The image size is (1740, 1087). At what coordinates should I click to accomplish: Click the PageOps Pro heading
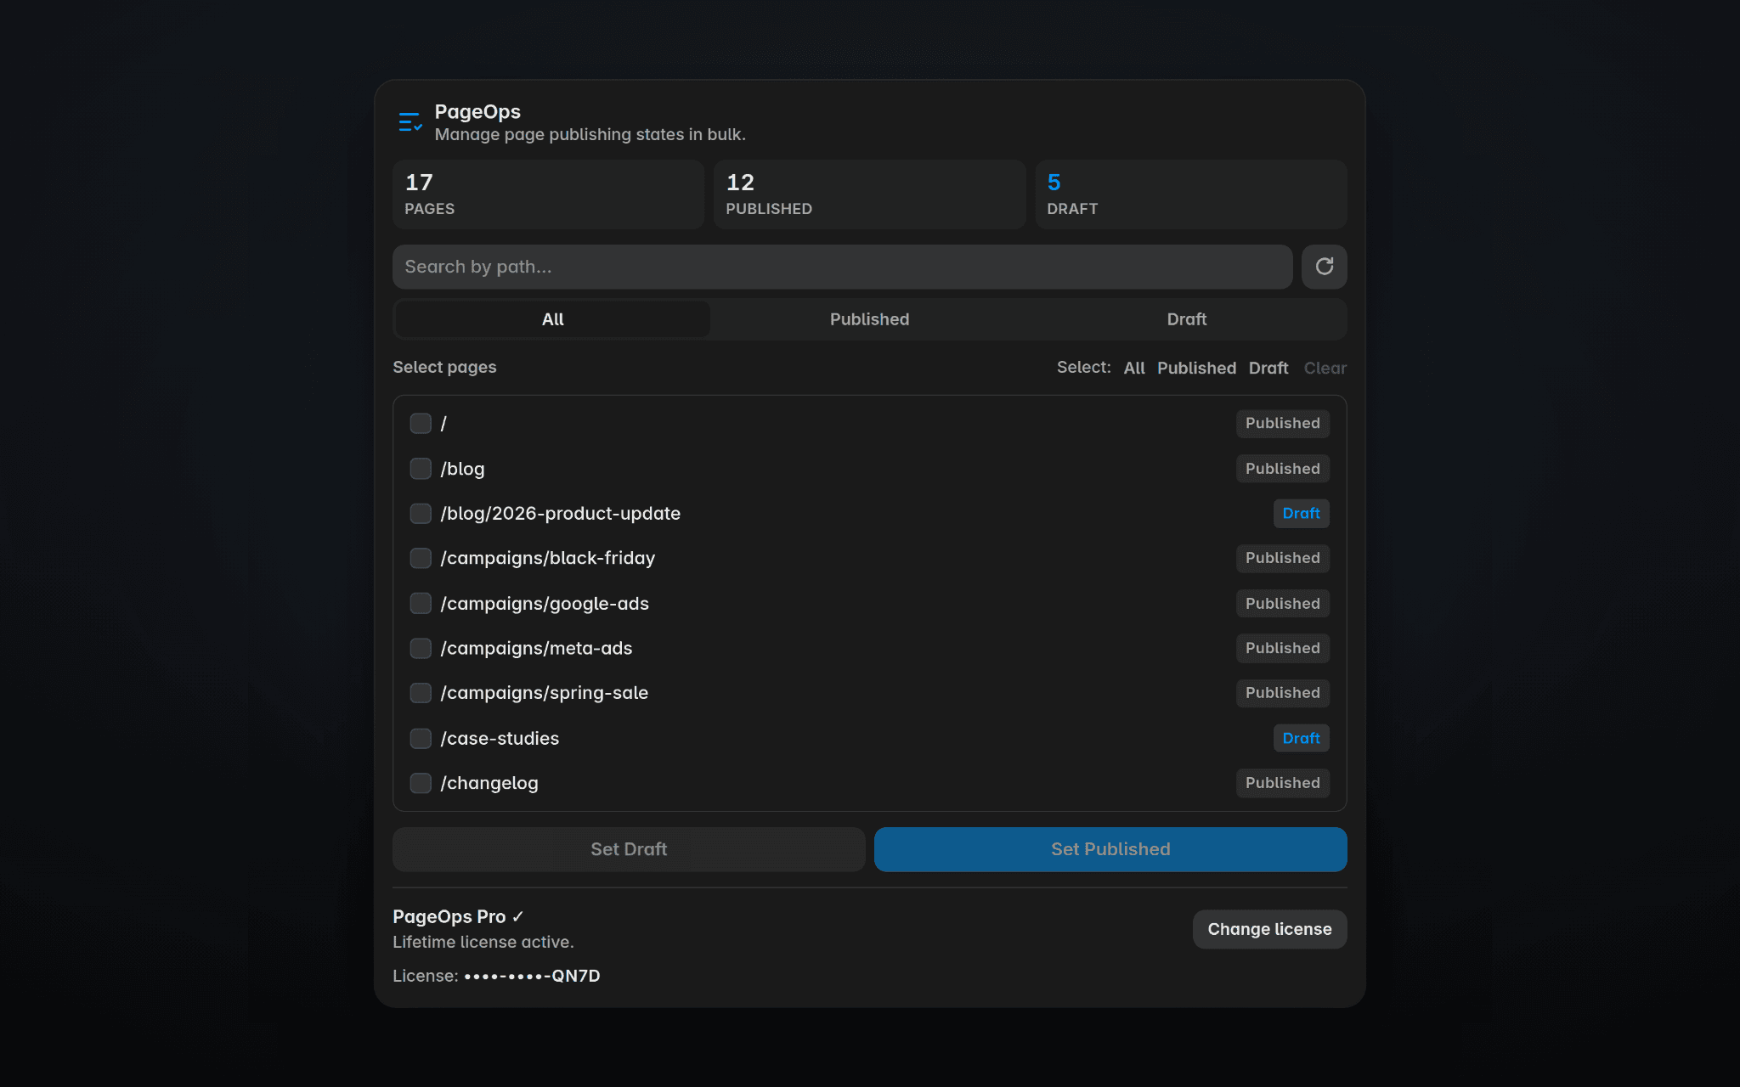pos(458,916)
